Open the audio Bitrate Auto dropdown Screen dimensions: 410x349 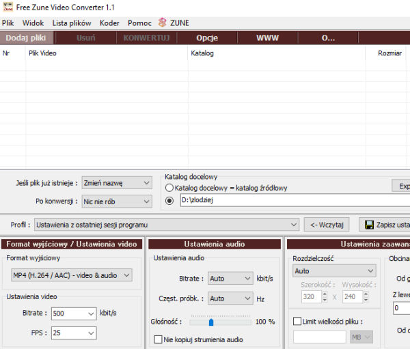pyautogui.click(x=230, y=279)
